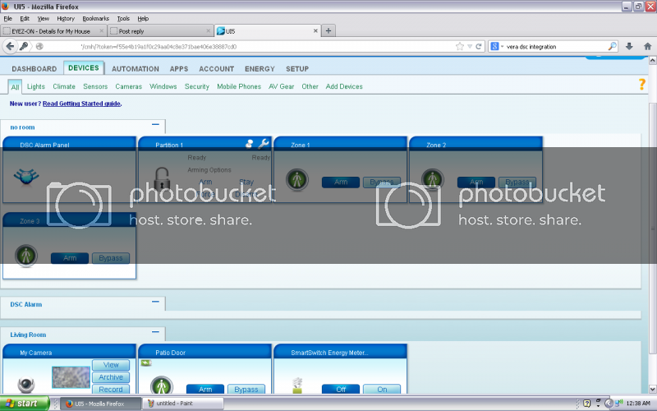
Task: Open the Windows Start menu
Action: coord(25,403)
